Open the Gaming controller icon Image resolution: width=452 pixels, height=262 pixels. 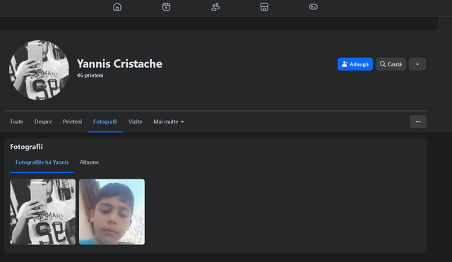(x=314, y=6)
